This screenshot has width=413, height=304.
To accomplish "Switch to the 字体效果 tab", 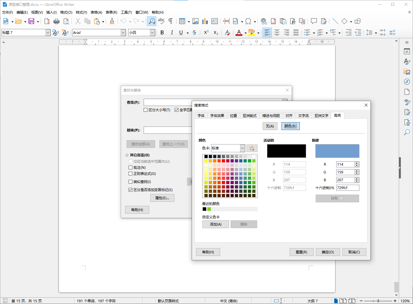I will click(217, 116).
